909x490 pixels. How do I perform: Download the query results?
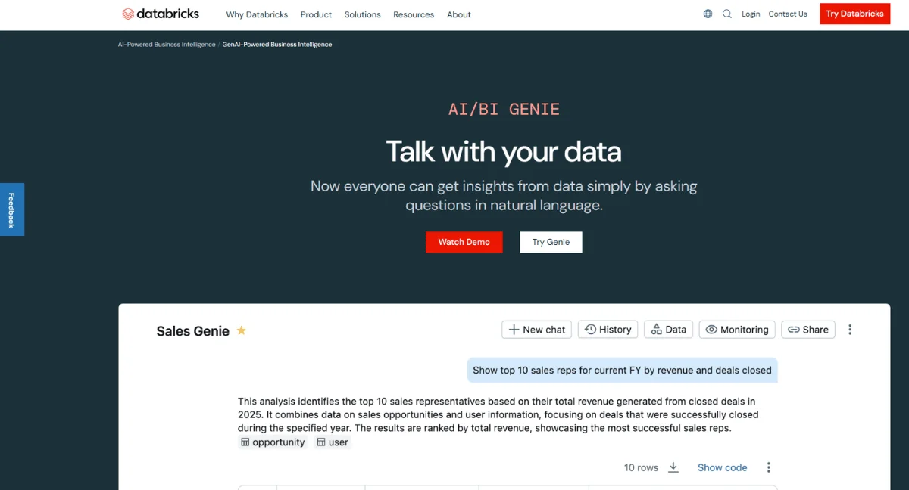click(673, 467)
